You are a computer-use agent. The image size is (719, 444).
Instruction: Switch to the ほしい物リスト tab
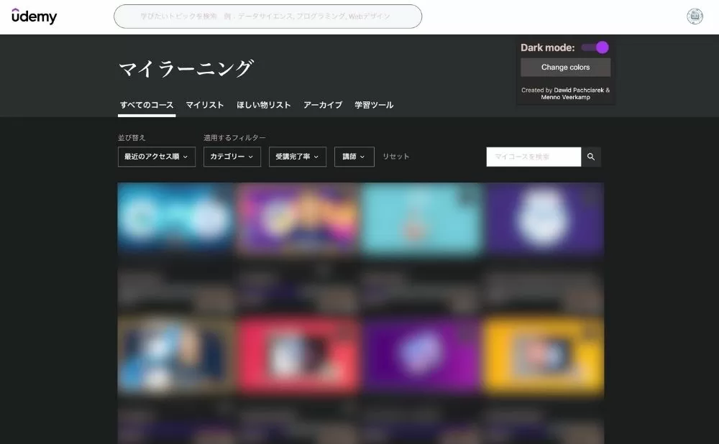264,105
